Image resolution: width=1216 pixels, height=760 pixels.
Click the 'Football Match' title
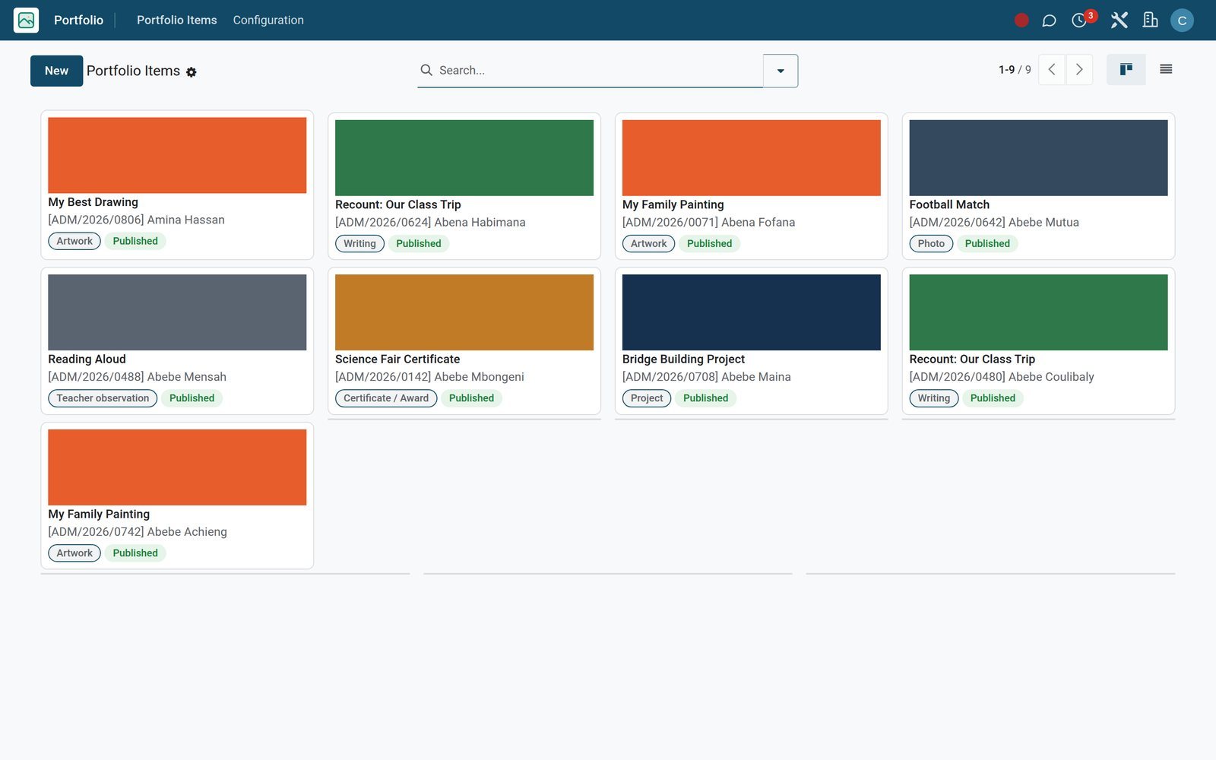pos(949,204)
